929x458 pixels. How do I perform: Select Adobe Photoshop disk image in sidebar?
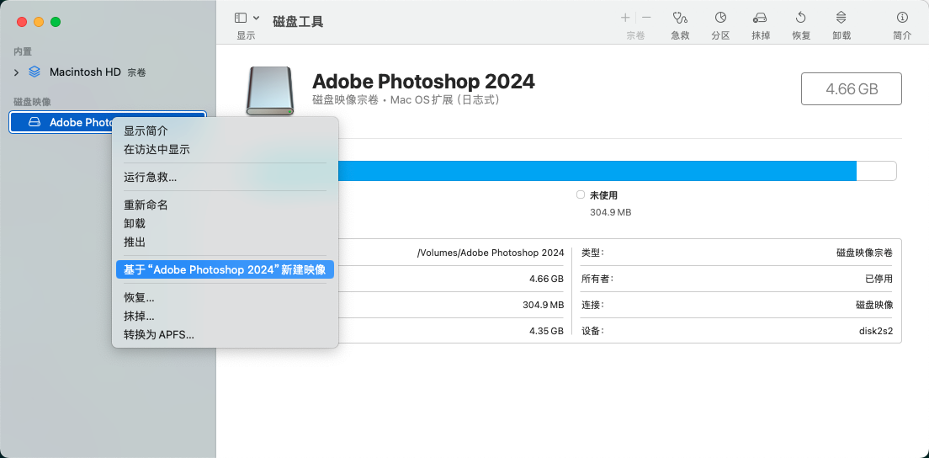[107, 122]
